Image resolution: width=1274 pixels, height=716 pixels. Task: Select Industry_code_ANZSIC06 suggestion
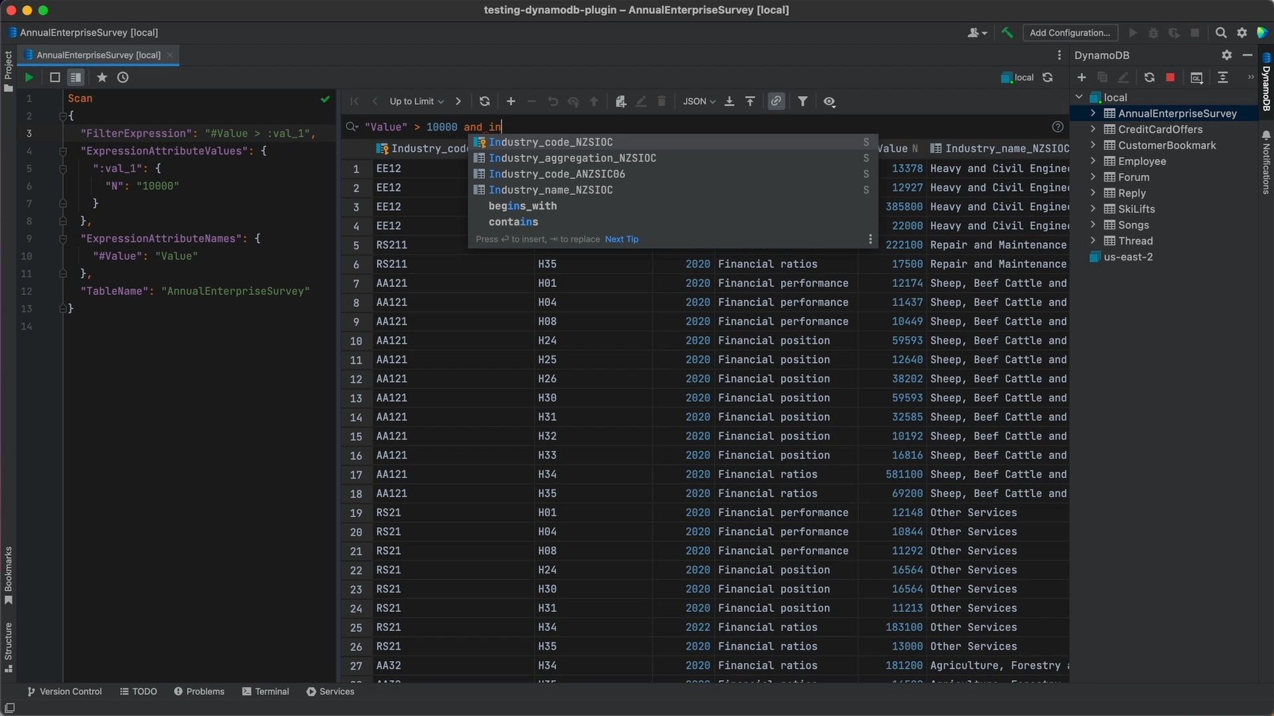point(673,174)
